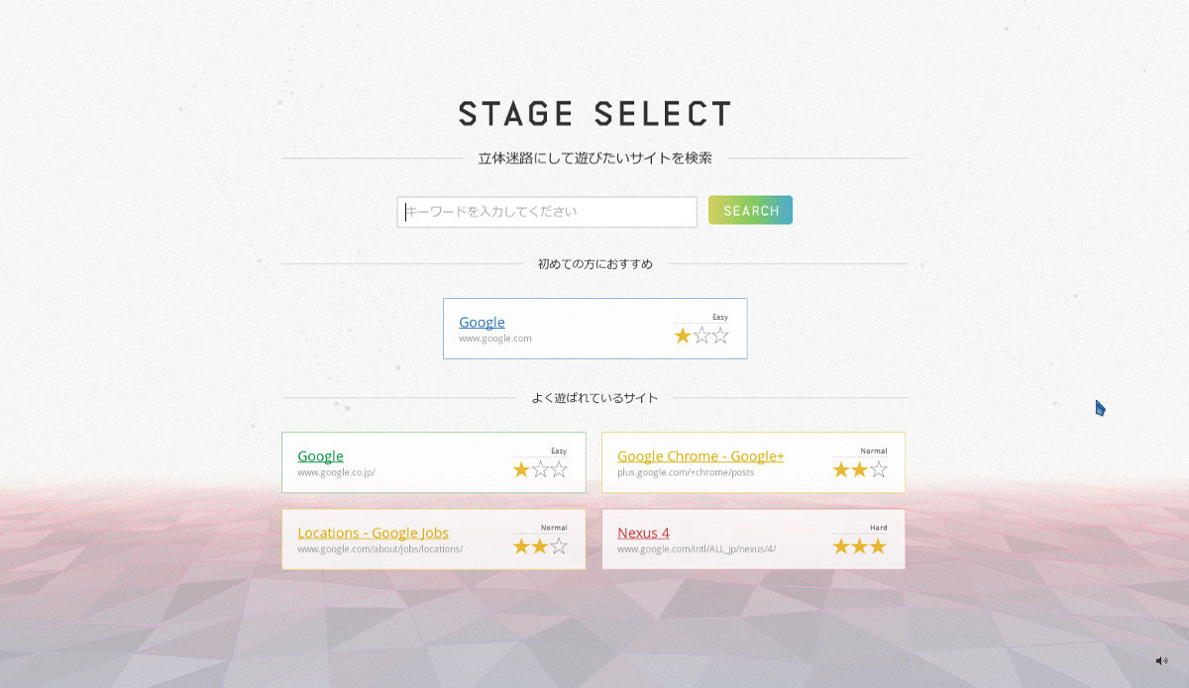This screenshot has height=688, width=1189.
Task: Open the Locations - Google Jobs stage link
Action: click(x=373, y=533)
